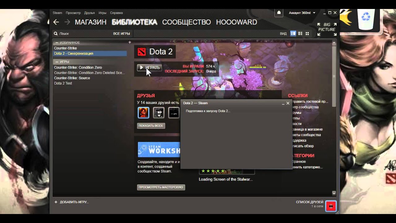The height and width of the screenshot is (223, 396).
Task: Click ДОБАВИТЬ ИГРУ link
Action: (x=74, y=202)
